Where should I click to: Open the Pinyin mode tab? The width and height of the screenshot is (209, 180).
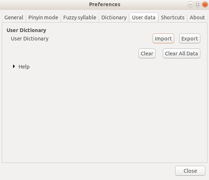click(x=43, y=17)
